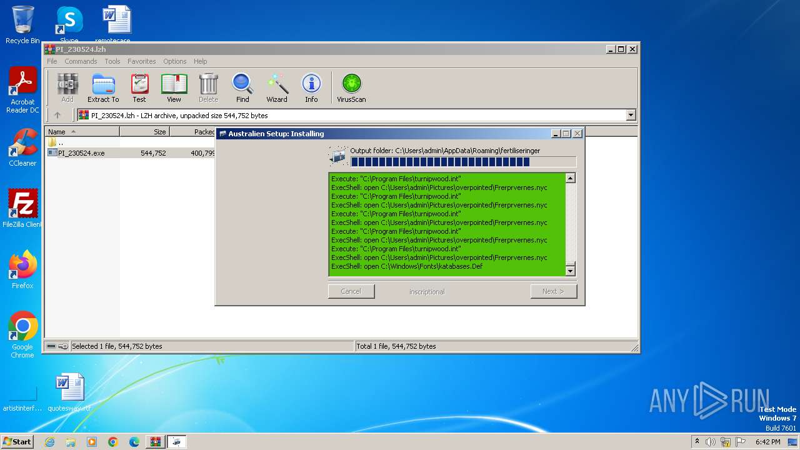Open Windows Media Player taskbar icon
The width and height of the screenshot is (800, 450).
coord(92,442)
